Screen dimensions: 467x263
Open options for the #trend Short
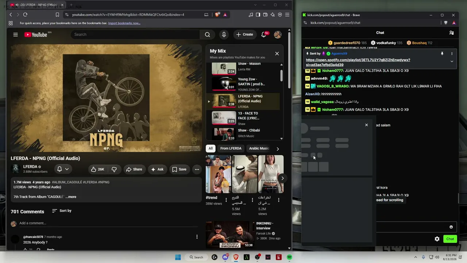pos(226,200)
